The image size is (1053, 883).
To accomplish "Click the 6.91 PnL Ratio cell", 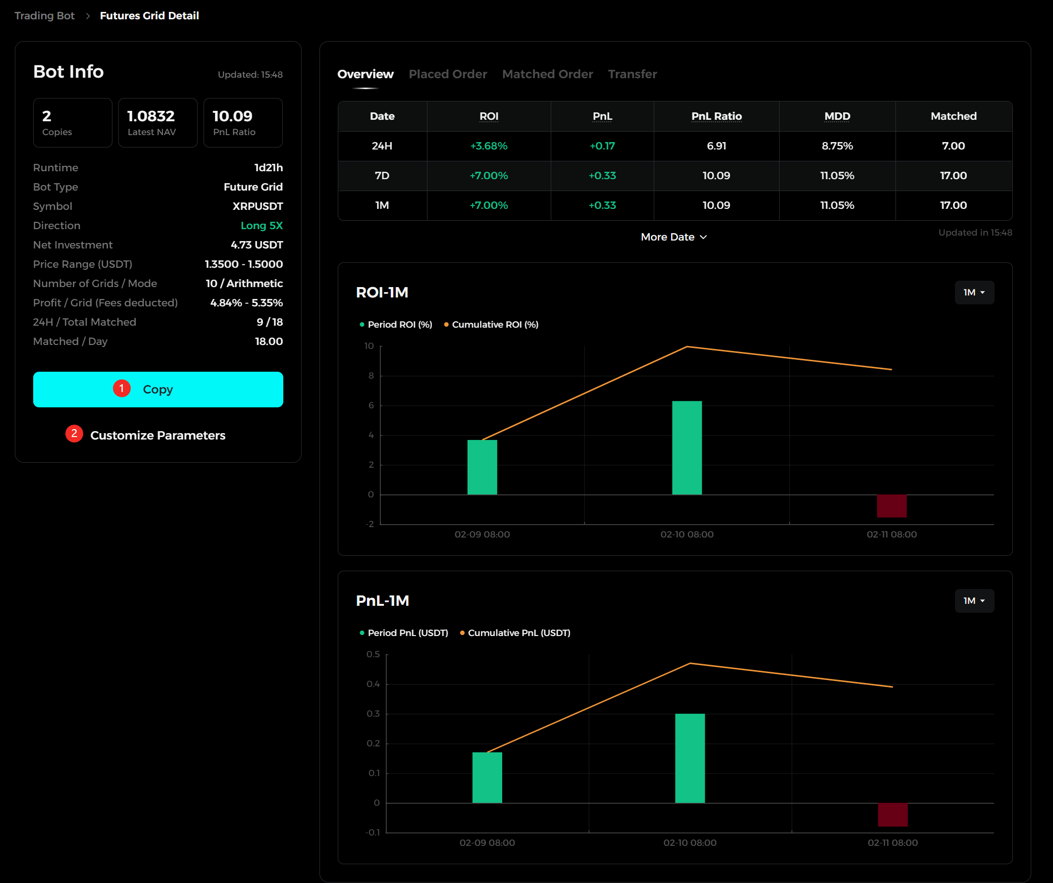I will [717, 146].
